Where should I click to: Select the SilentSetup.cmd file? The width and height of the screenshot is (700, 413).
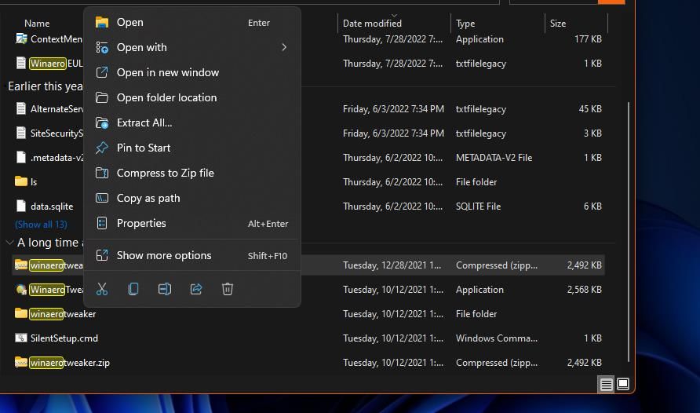point(64,338)
